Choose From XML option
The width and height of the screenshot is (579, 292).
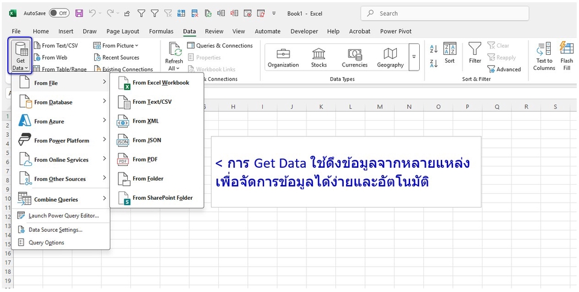tap(157, 121)
